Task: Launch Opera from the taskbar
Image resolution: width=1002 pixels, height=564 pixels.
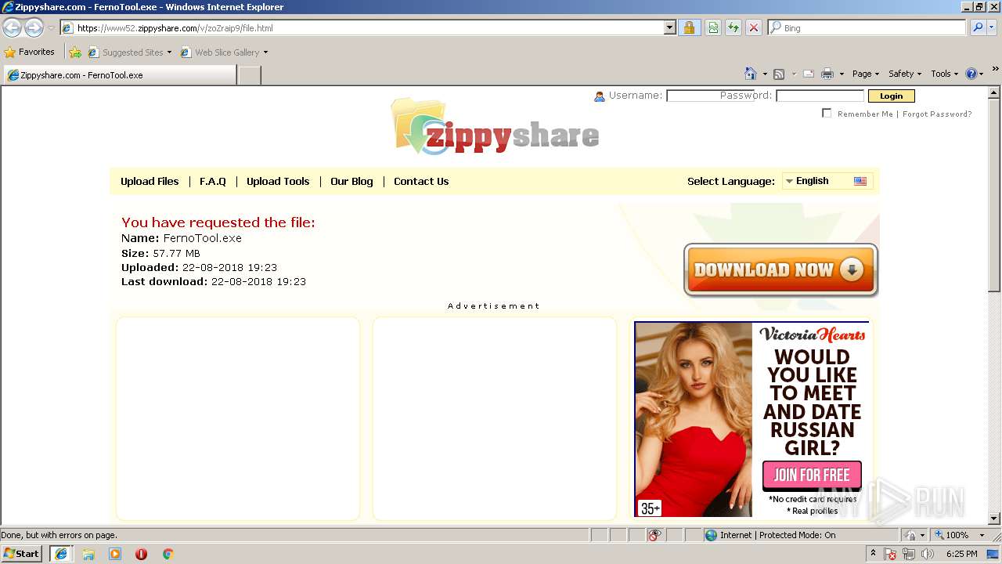Action: (141, 554)
